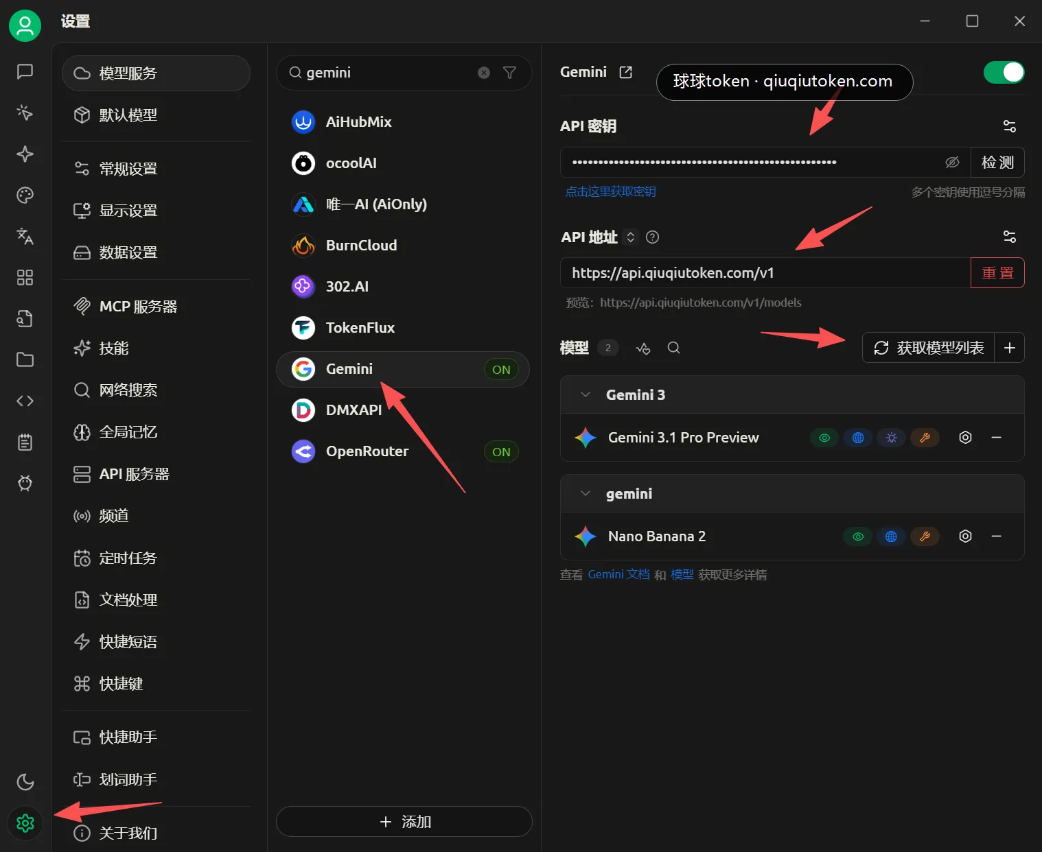1042x852 pixels.
Task: Open 模型 details link at bottom
Action: 682,574
